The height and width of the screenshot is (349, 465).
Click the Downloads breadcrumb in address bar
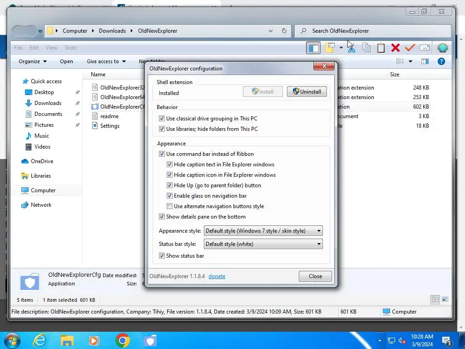click(112, 31)
